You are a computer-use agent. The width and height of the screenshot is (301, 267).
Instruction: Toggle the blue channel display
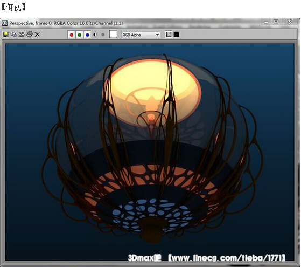point(87,35)
